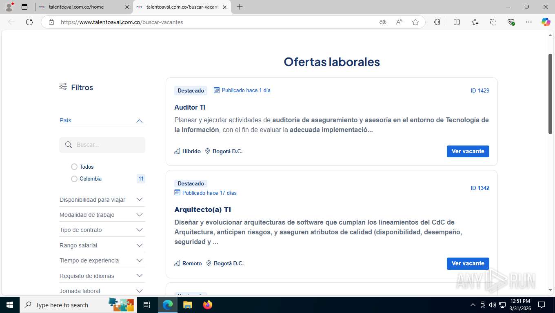
Task: Open the Collections icon
Action: coord(493,22)
